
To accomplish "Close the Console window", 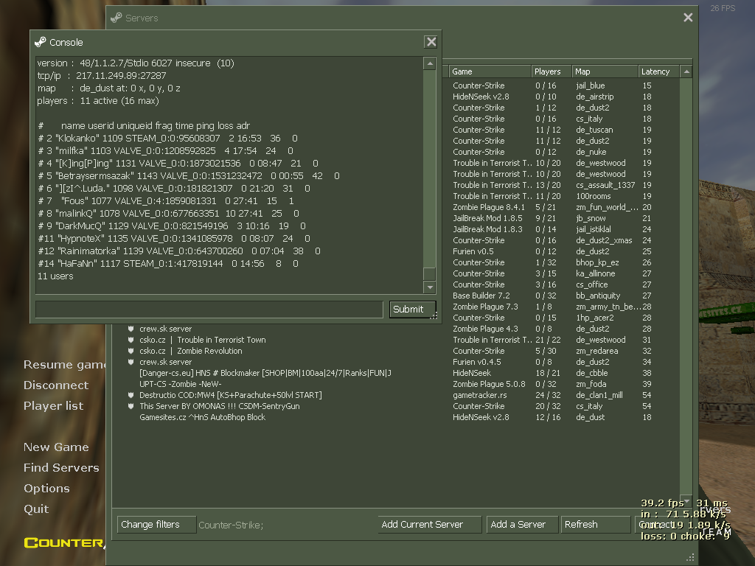I will [431, 42].
